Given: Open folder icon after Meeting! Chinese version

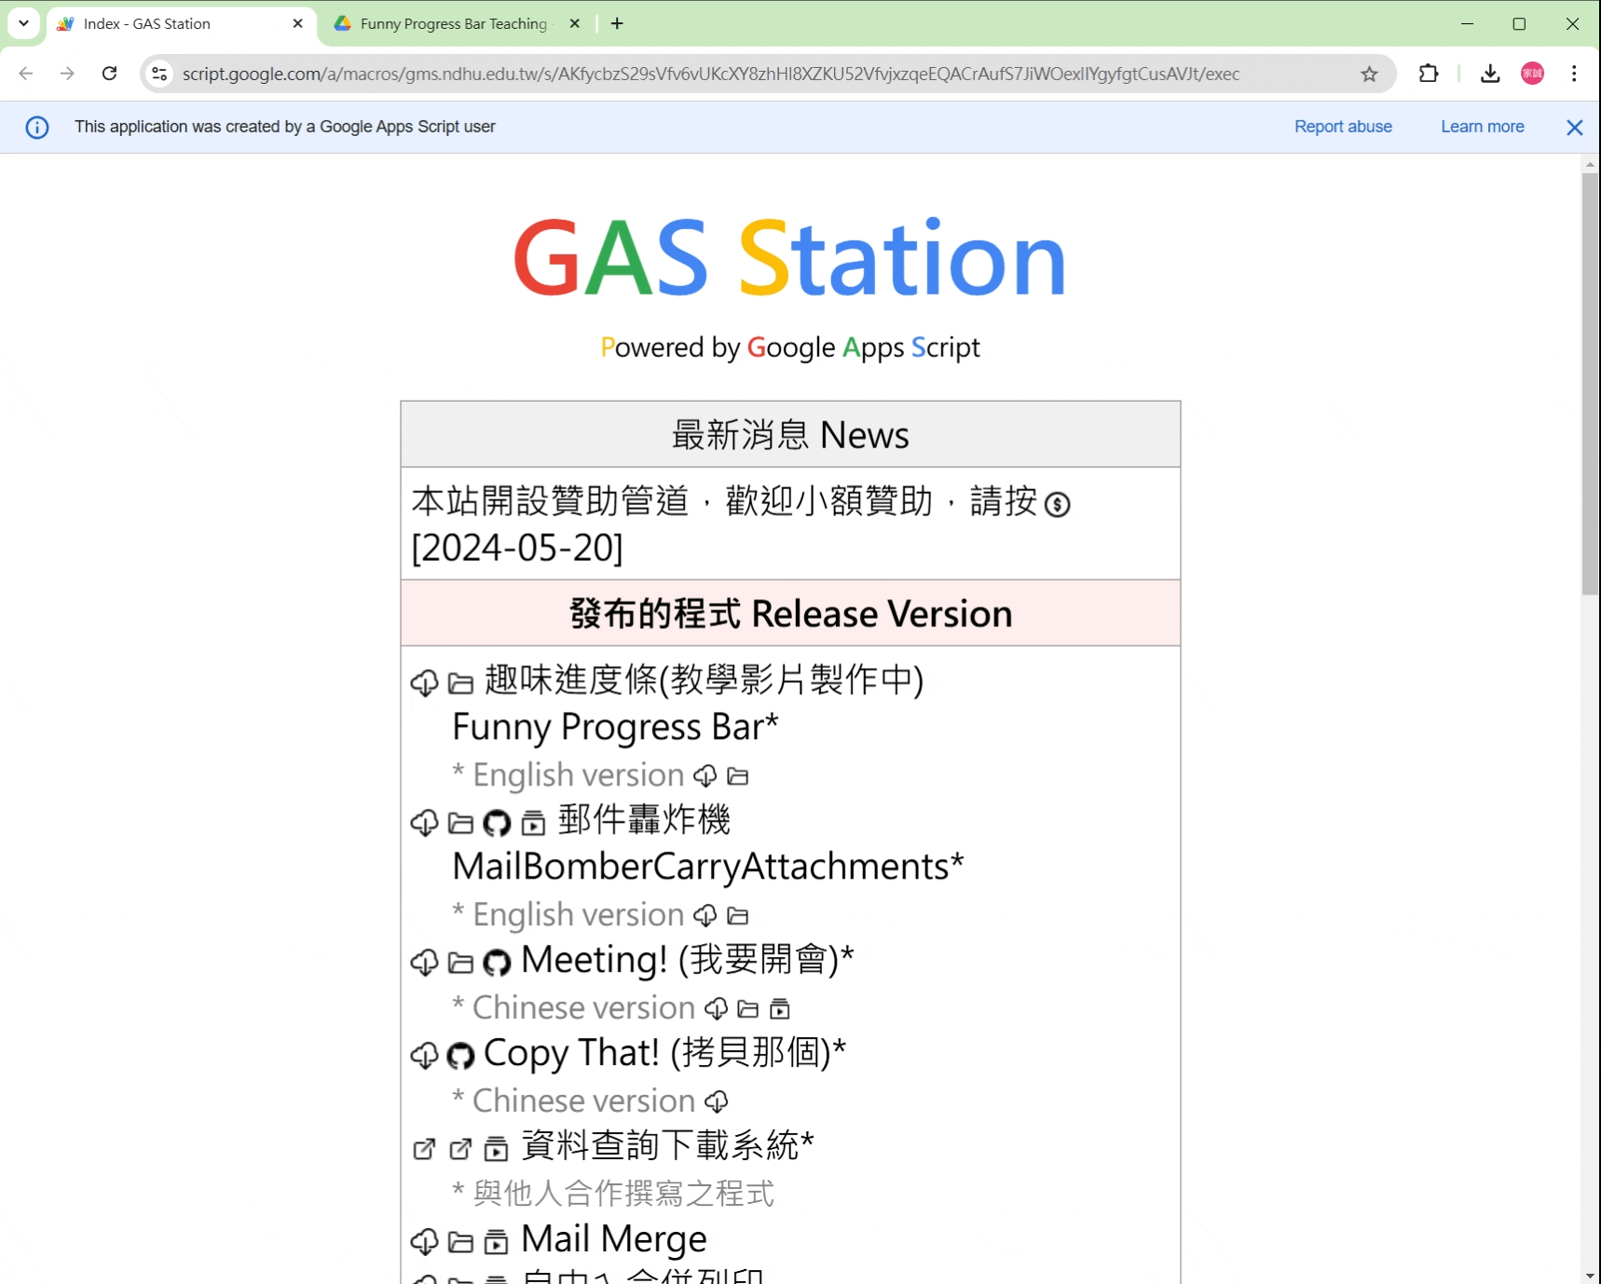Looking at the screenshot, I should (748, 1009).
